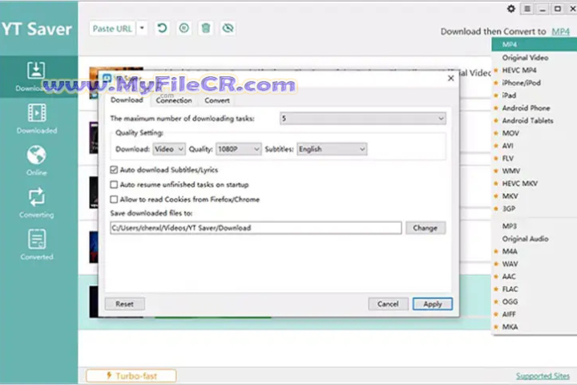Select MP3 audio format
The height and width of the screenshot is (385, 577).
pyautogui.click(x=535, y=226)
